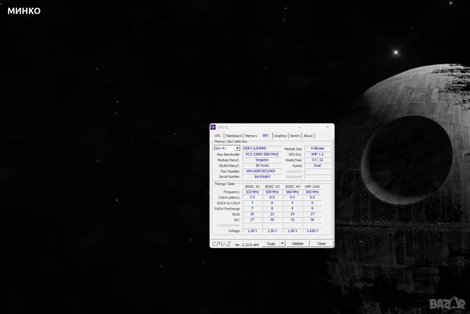Select the XMP 1.2 SPD Ext. value
This screenshot has height=314, width=470.
pos(317,154)
